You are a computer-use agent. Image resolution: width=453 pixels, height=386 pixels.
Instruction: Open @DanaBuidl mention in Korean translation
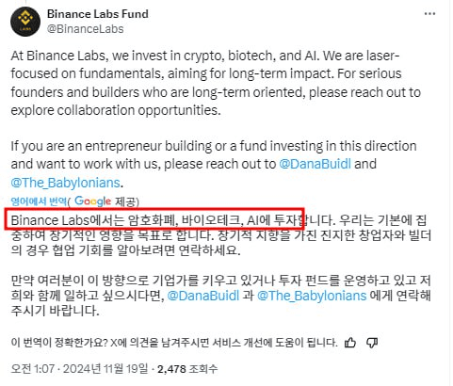pyautogui.click(x=203, y=296)
